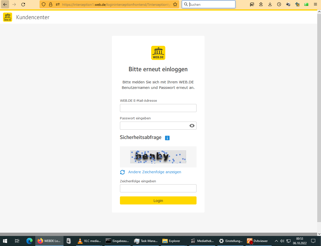Click Andere Zeichenfolge anzeigen link
Viewport: 321px width, 246px height.
click(155, 172)
